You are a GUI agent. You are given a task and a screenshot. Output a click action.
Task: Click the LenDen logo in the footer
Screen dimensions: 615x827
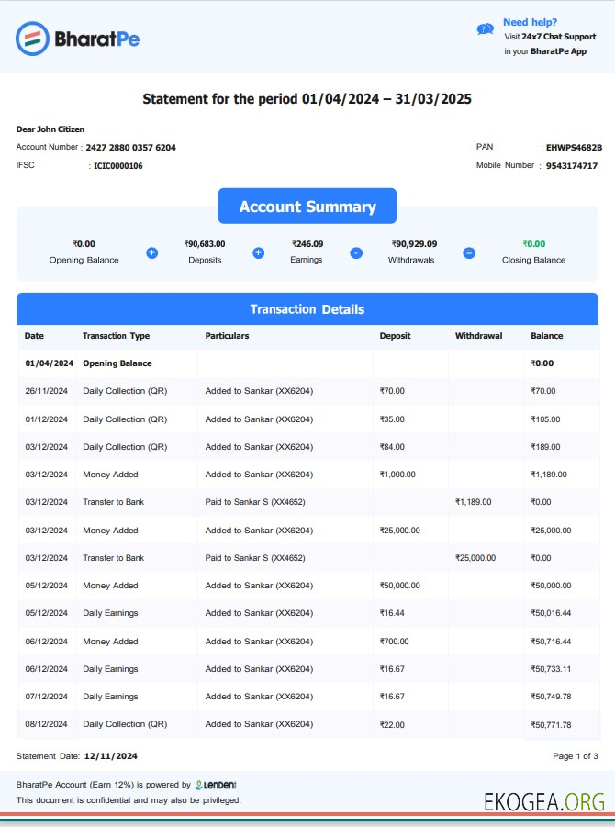[216, 785]
